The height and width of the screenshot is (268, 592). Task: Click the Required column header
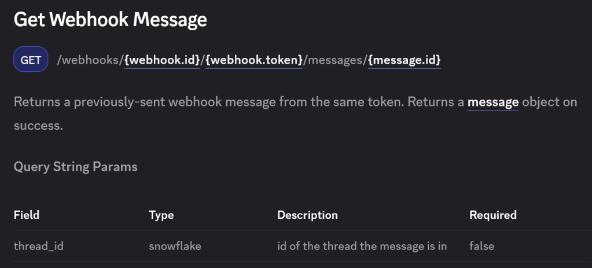coord(493,215)
